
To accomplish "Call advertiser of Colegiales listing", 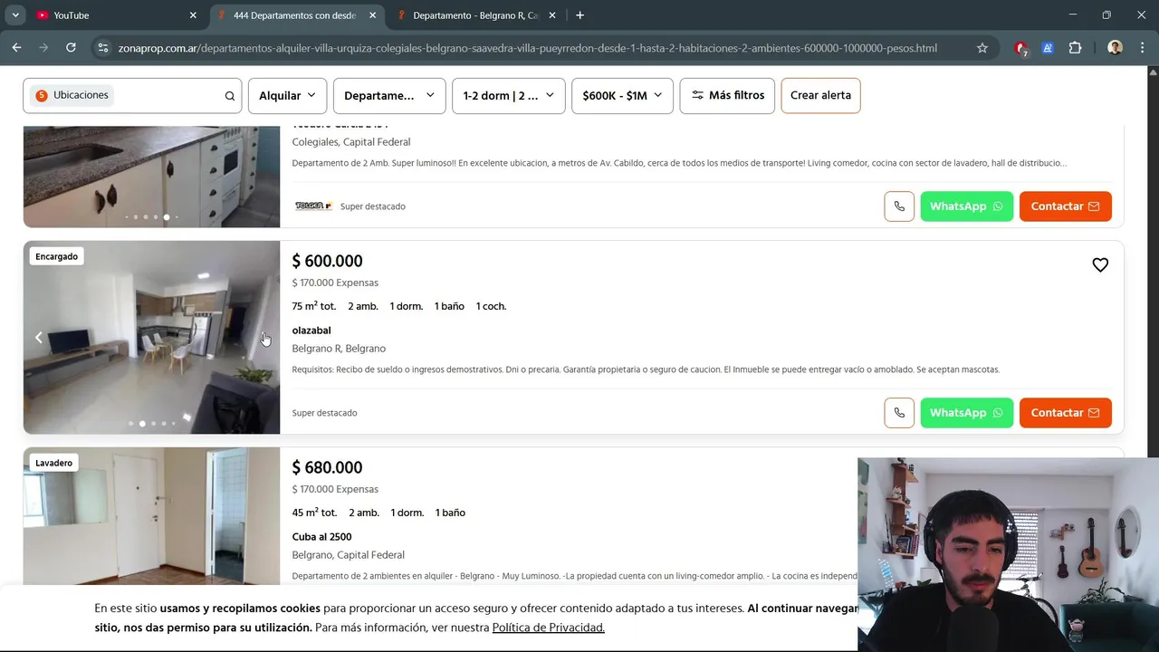I will pos(899,206).
